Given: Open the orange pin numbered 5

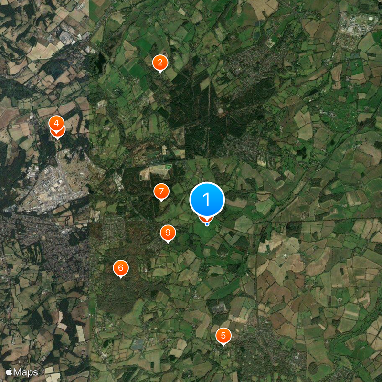Looking at the screenshot, I should point(223,336).
